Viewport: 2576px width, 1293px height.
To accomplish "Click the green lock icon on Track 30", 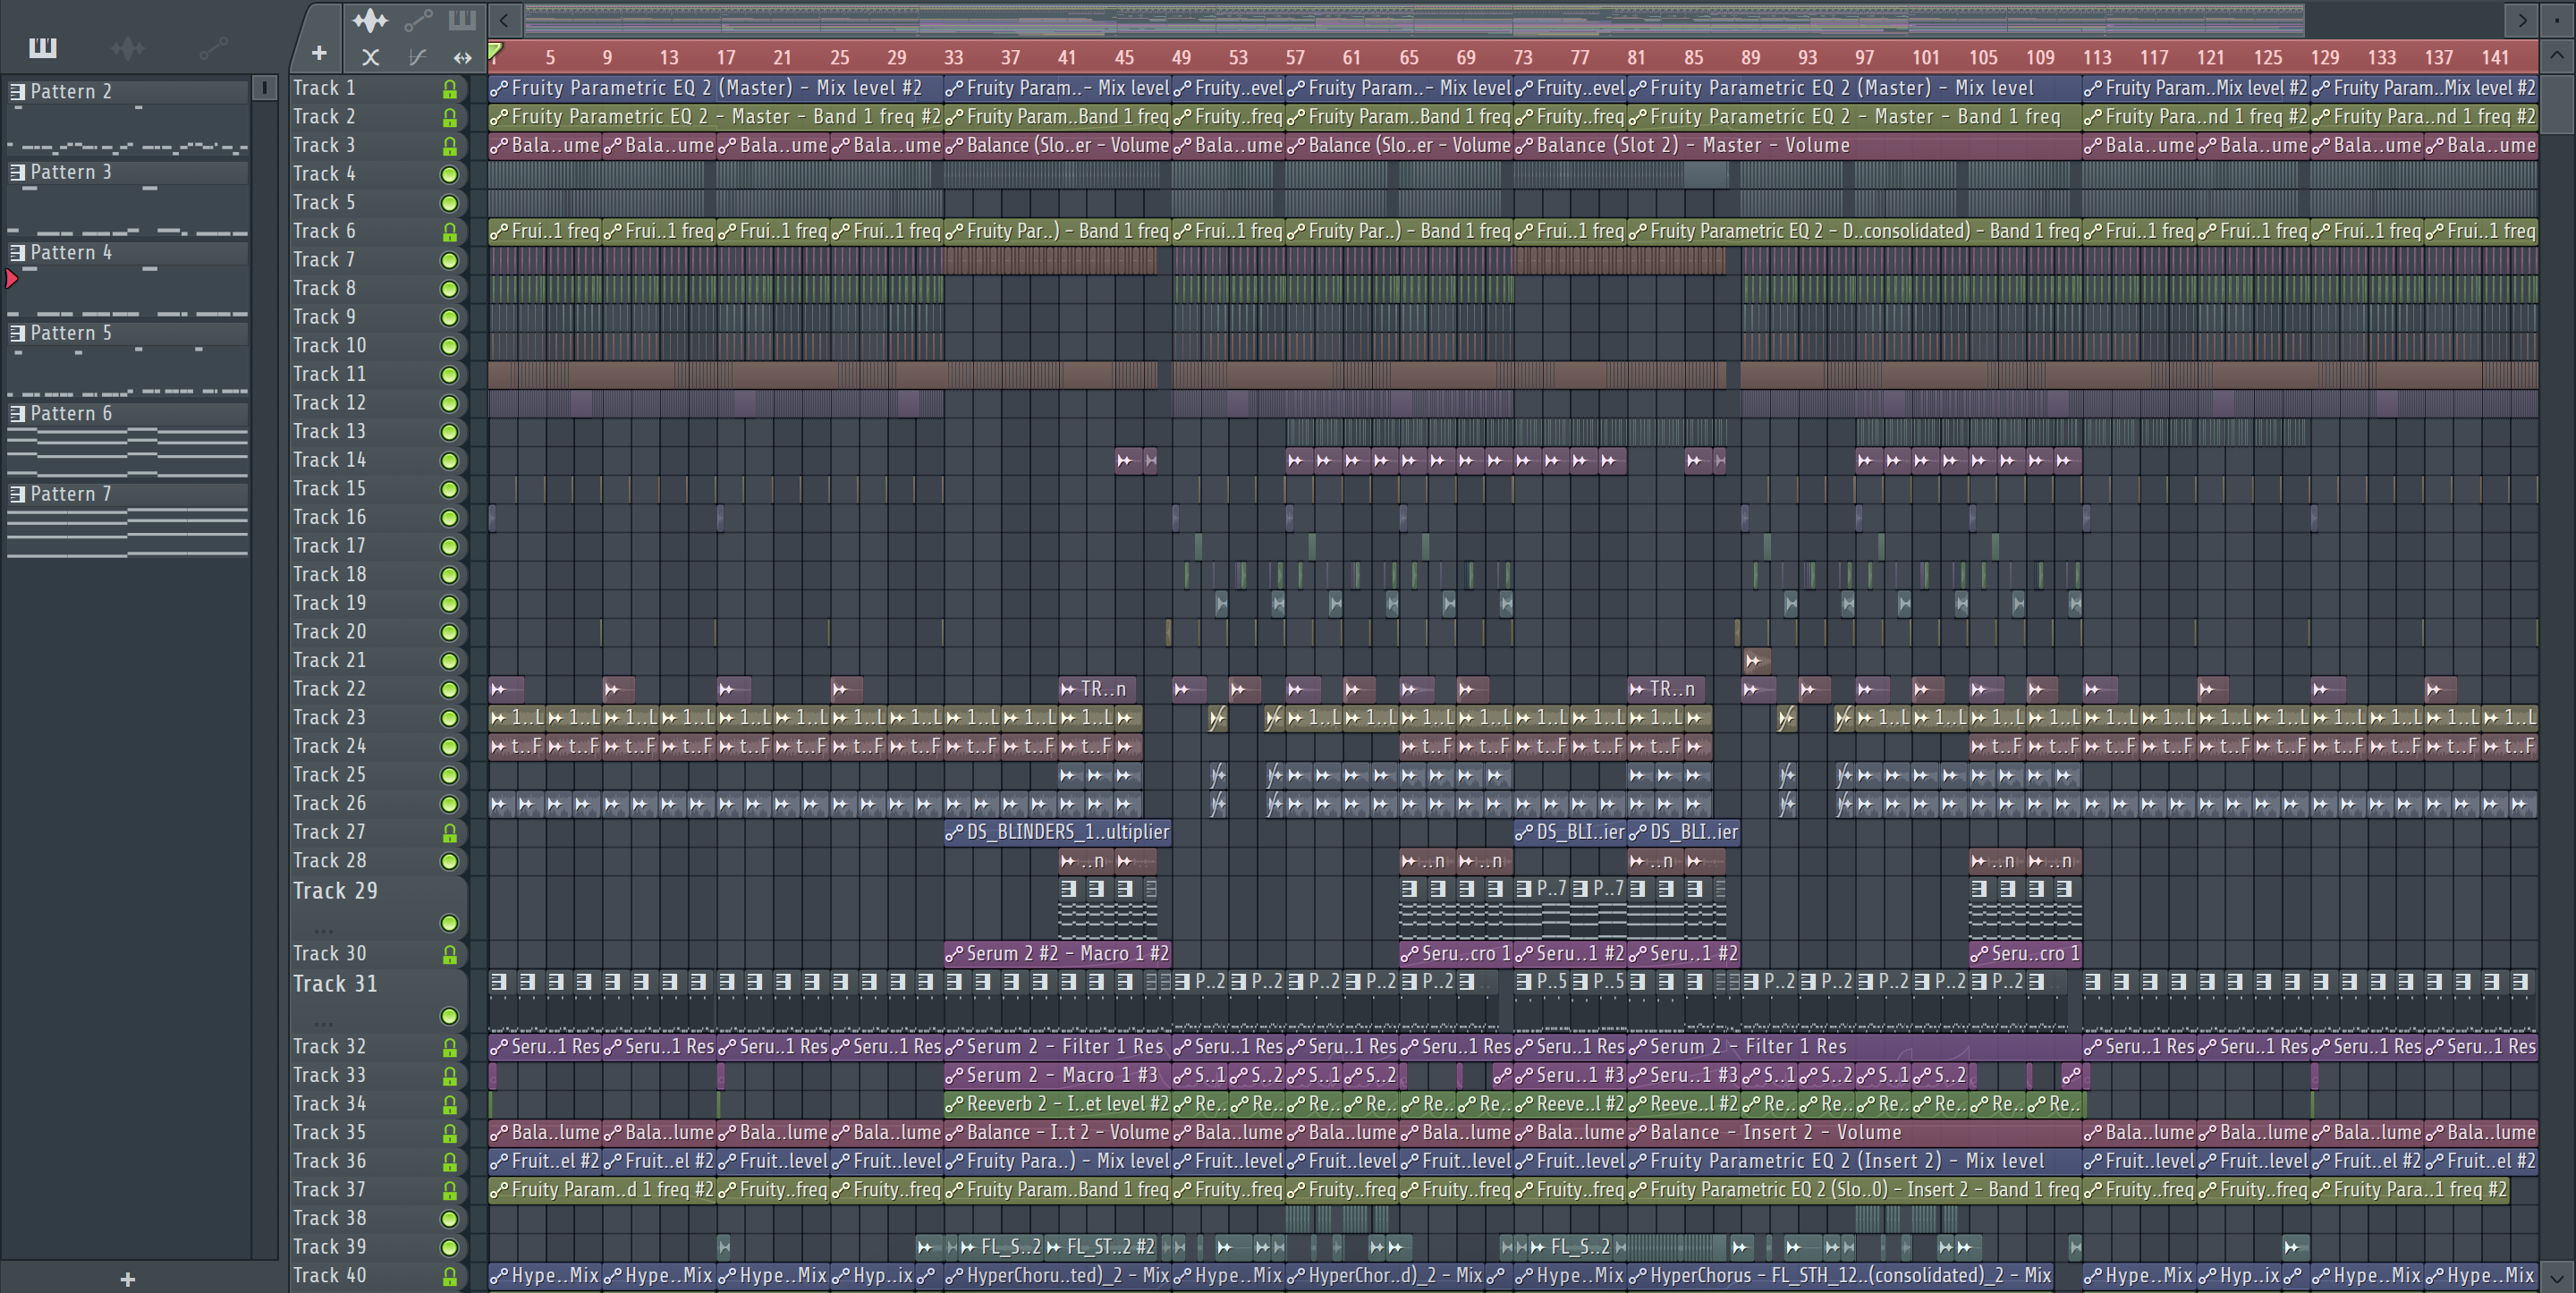I will pos(450,955).
